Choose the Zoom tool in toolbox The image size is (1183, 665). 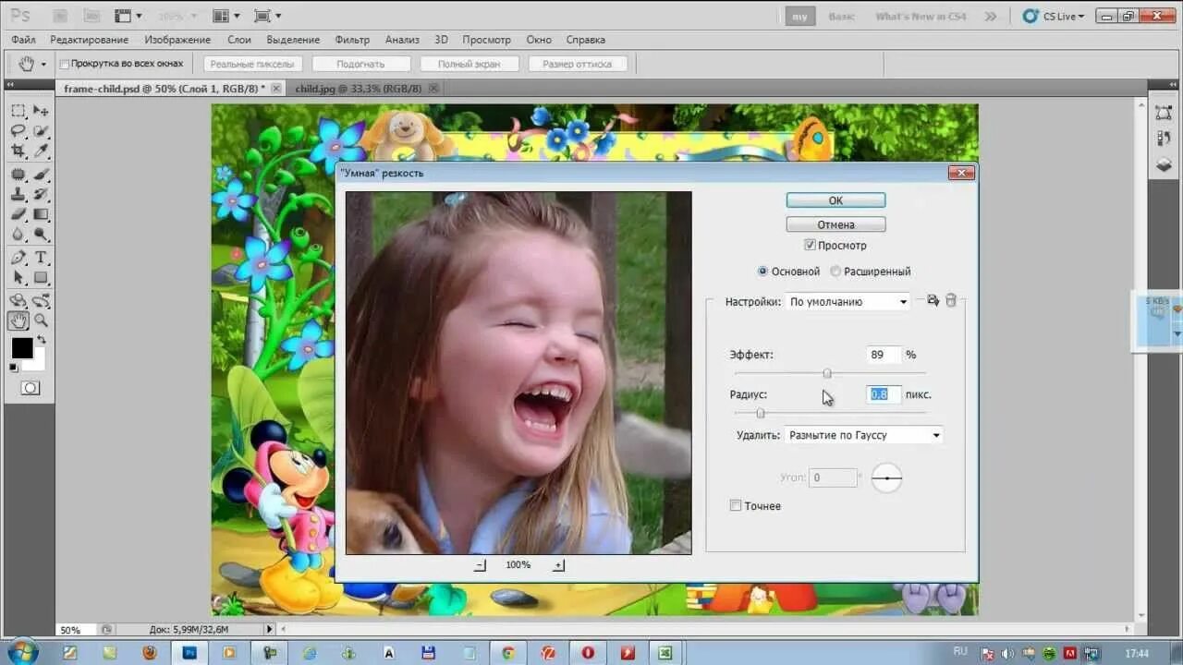tap(41, 321)
